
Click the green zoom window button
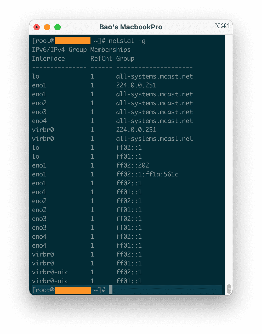point(58,27)
